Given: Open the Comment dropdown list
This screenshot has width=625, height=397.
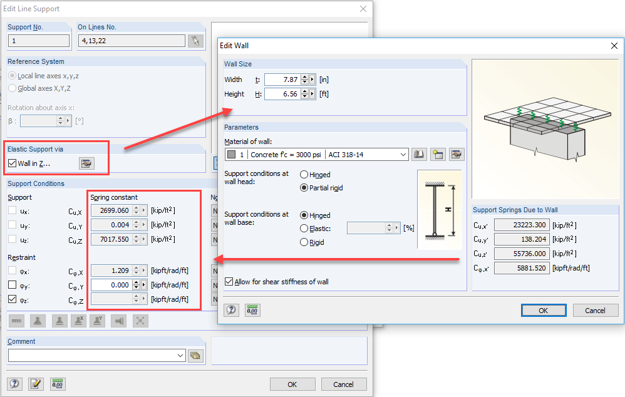Looking at the screenshot, I should point(180,356).
